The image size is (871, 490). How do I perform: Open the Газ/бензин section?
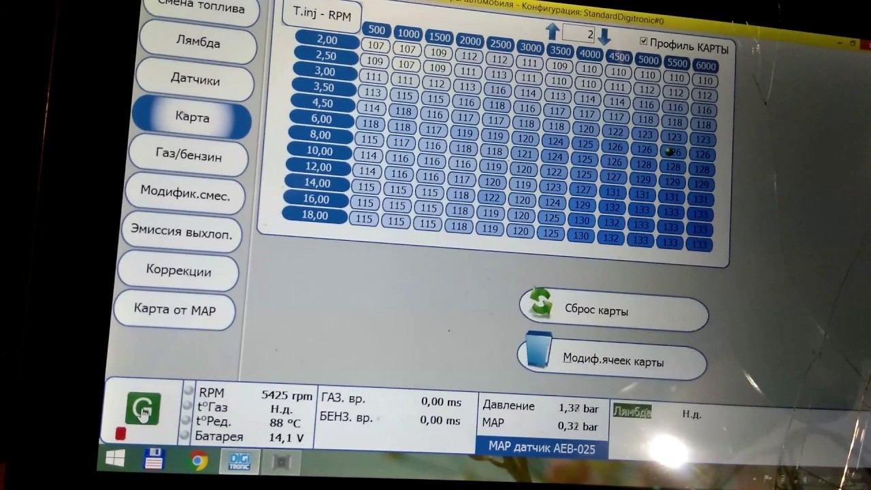pos(188,155)
